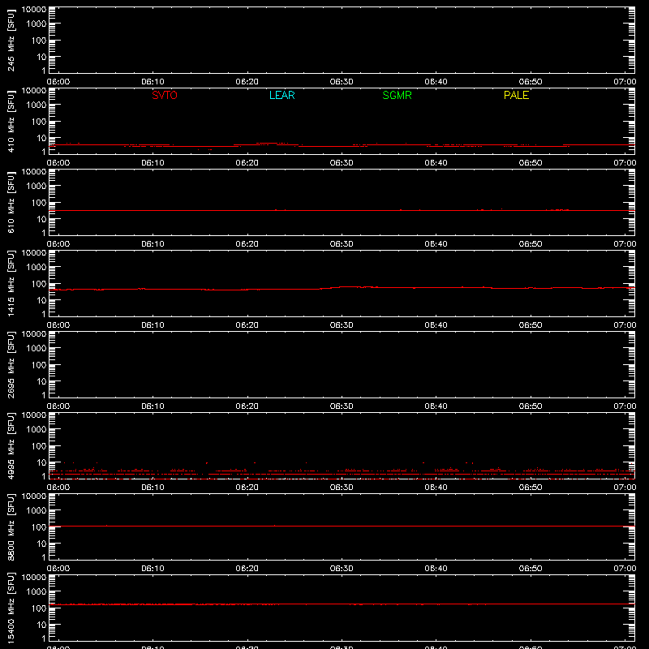Select the 15400 MHz [SFU] axis label
Screen dimensions: 649x649
coord(11,608)
